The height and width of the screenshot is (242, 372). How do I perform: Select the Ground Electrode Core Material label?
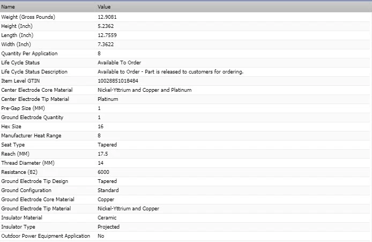(x=38, y=200)
